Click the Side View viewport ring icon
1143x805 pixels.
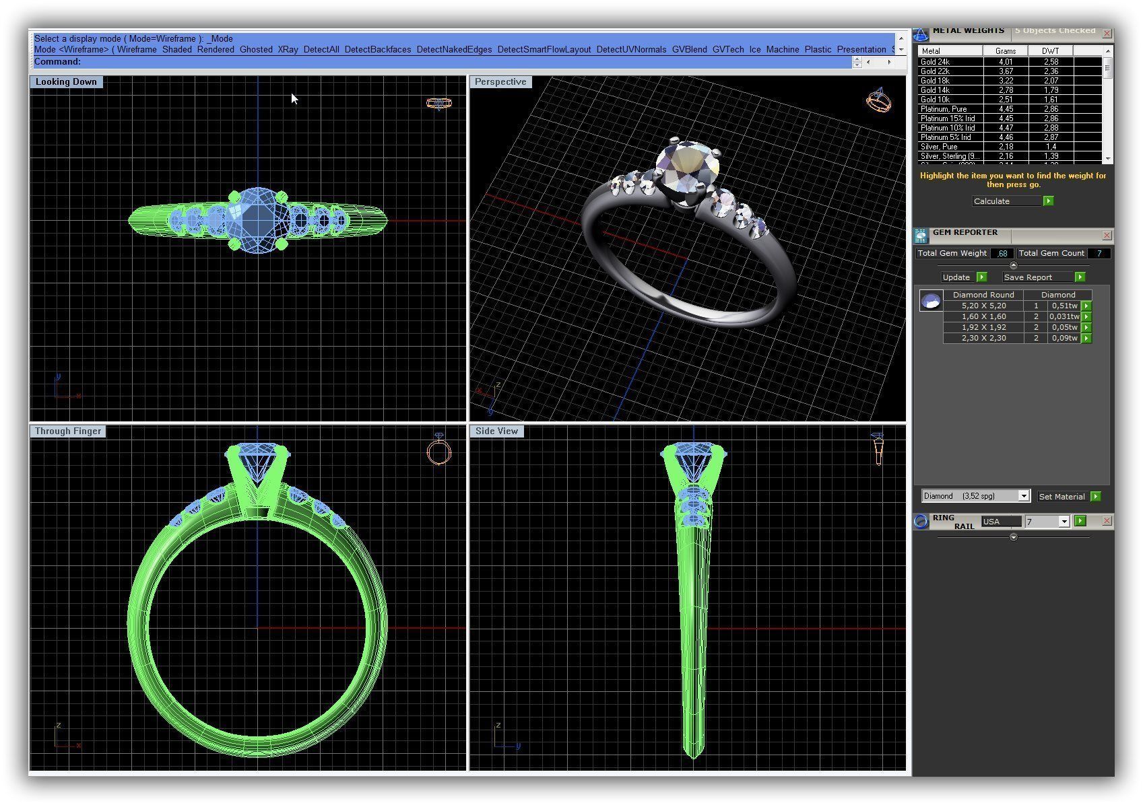(878, 448)
